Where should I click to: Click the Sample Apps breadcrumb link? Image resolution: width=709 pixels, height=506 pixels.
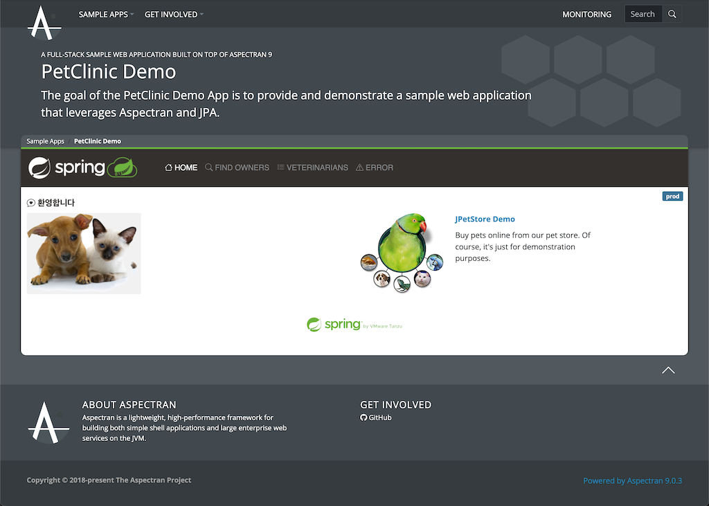click(x=45, y=141)
